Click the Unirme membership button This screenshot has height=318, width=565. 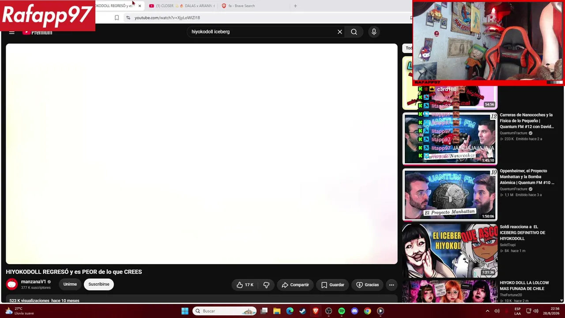(70, 284)
